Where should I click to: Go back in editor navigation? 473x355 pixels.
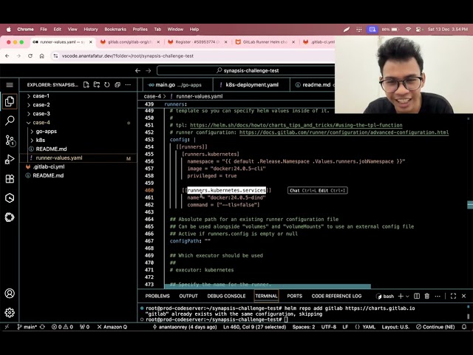(x=138, y=71)
